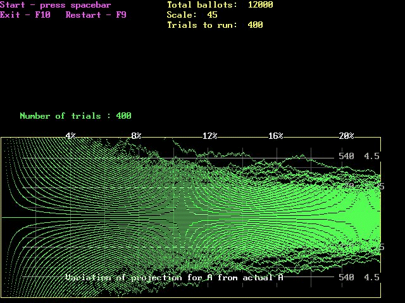Click the 'Exit - F10' label

coord(25,15)
